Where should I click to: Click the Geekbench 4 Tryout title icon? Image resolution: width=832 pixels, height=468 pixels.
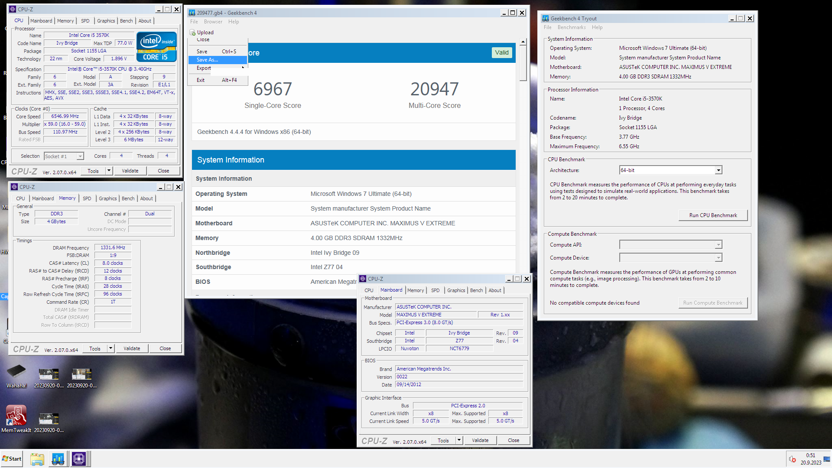point(546,18)
